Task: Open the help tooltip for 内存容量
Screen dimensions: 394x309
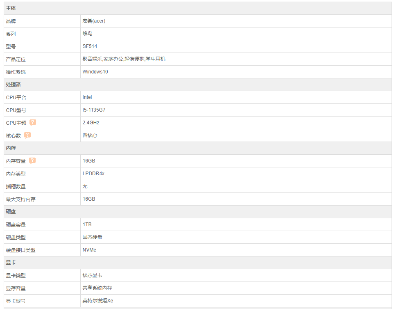Action: (x=32, y=161)
